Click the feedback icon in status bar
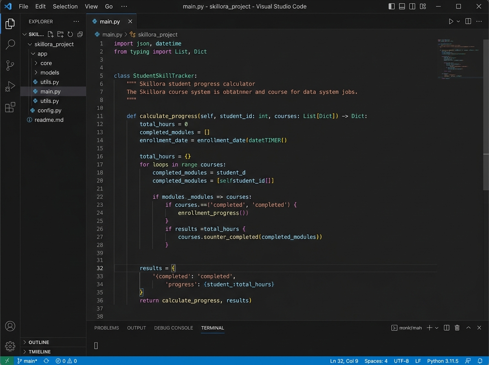This screenshot has height=365, width=489. [x=469, y=361]
